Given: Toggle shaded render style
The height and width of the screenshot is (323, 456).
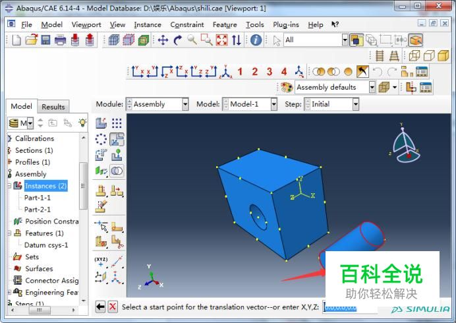Looking at the screenshot, I should [443, 55].
